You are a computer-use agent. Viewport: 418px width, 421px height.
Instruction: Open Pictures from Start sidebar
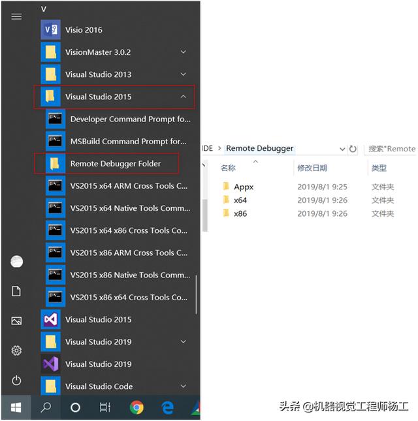16,321
